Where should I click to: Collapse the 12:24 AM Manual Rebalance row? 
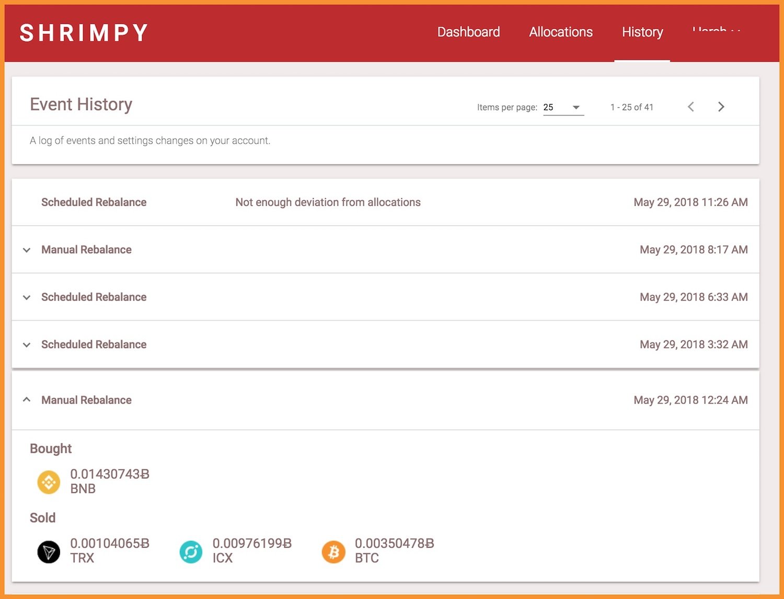pyautogui.click(x=27, y=400)
